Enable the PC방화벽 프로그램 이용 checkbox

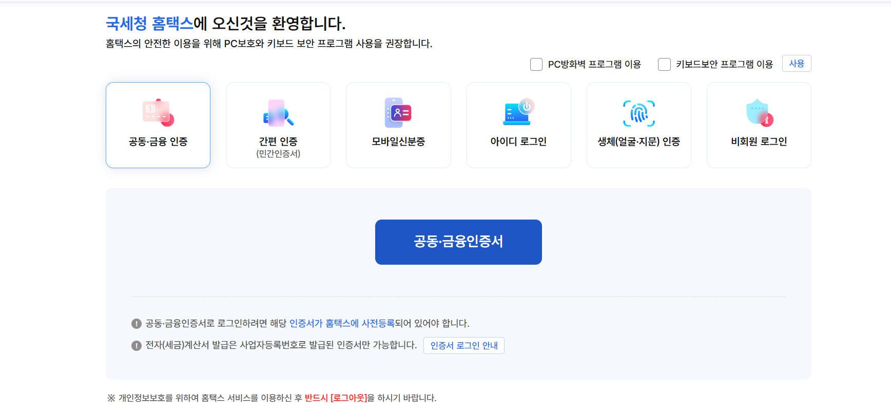point(536,64)
